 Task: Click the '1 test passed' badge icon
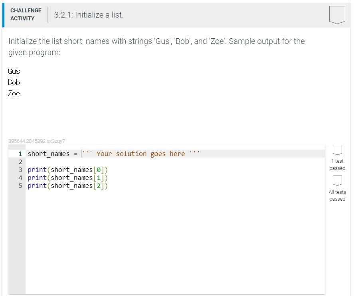tap(337, 150)
